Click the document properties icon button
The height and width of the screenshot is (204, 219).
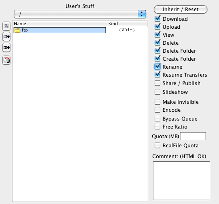point(6,26)
